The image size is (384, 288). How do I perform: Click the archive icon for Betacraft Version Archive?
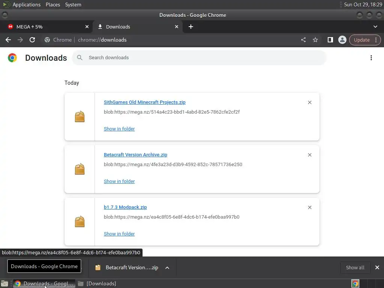(x=79, y=169)
